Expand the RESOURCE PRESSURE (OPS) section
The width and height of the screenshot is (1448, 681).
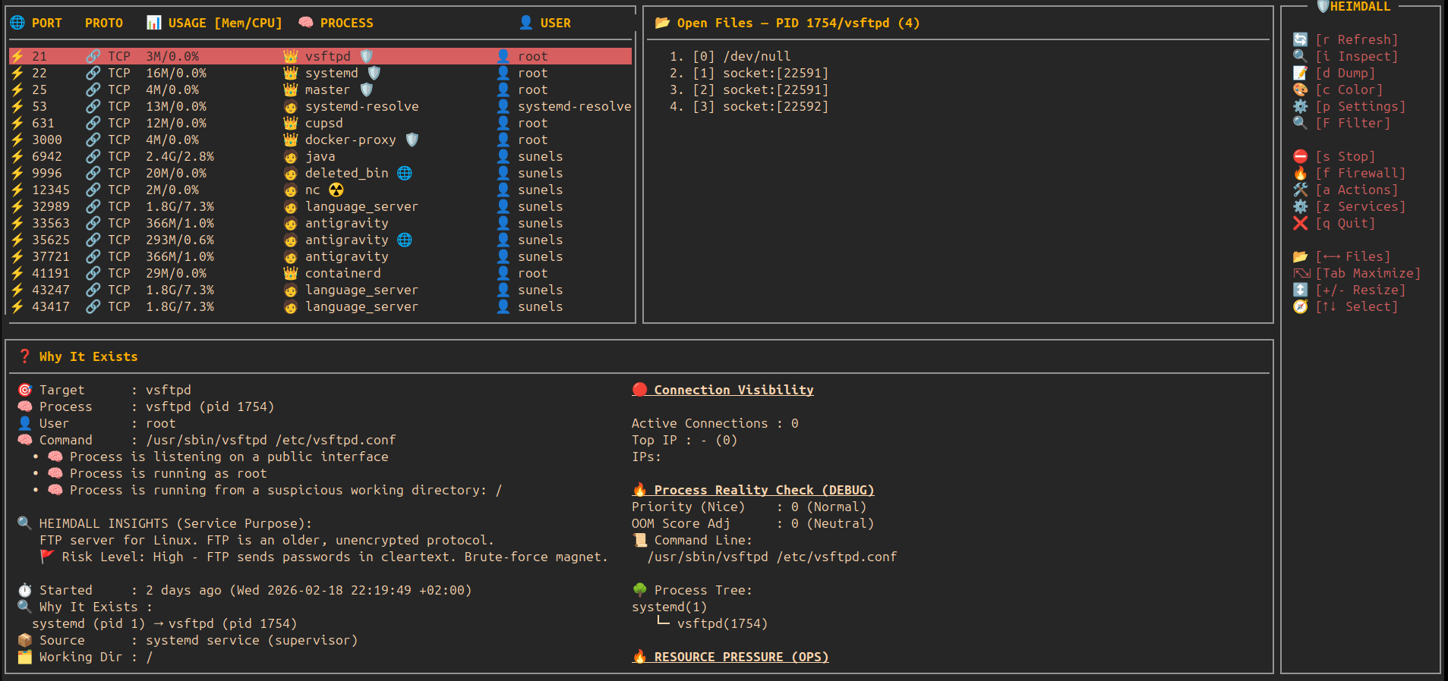coord(740,657)
